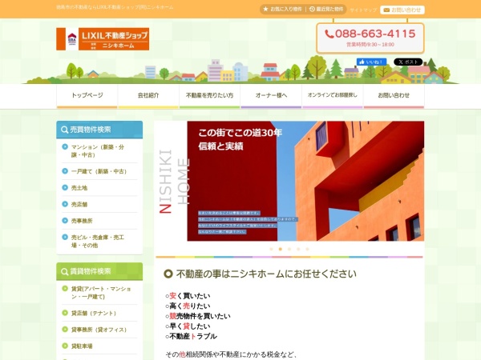Select 一戸建て（新築・中古）
The image size is (481, 360).
point(99,171)
